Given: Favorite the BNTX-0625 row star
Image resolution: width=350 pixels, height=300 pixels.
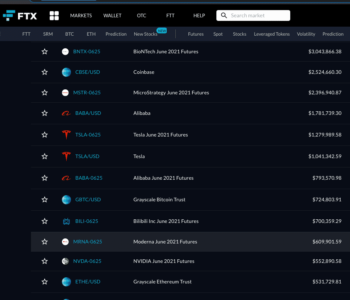Looking at the screenshot, I should click(x=45, y=52).
